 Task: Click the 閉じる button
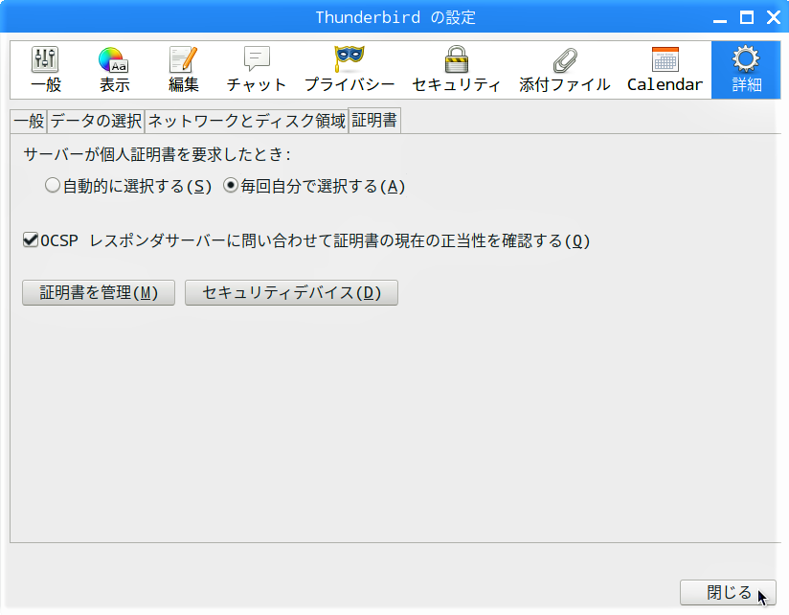click(728, 592)
